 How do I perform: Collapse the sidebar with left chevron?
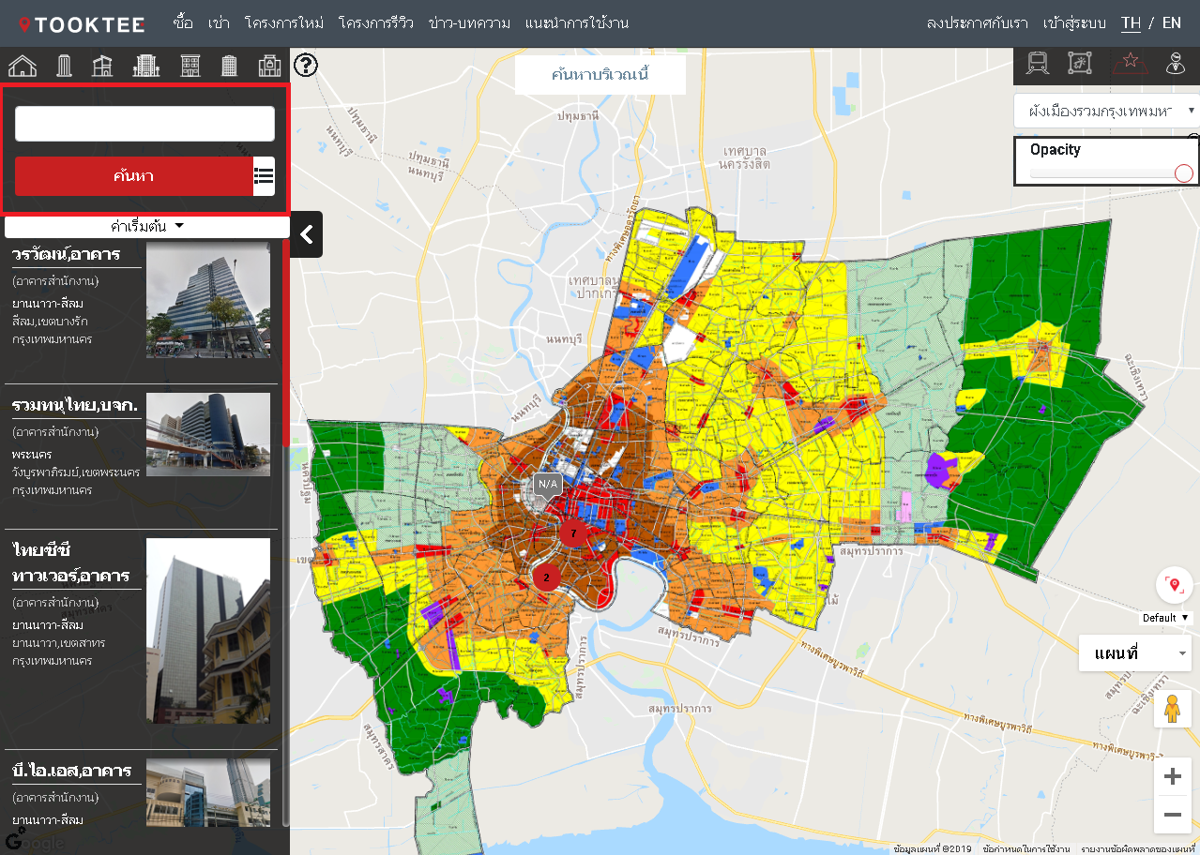[x=307, y=234]
